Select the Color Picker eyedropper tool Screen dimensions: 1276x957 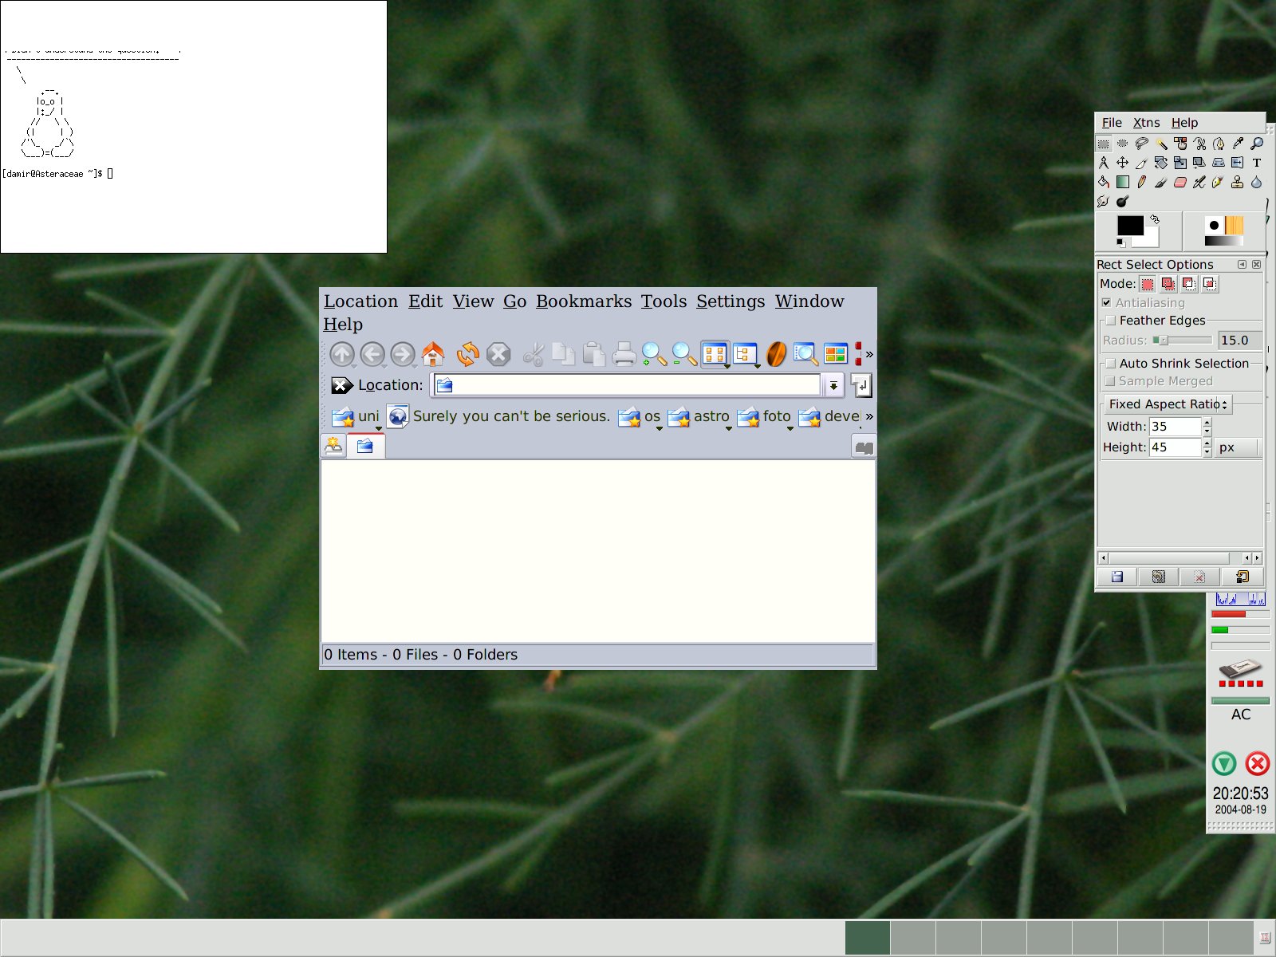click(1238, 144)
